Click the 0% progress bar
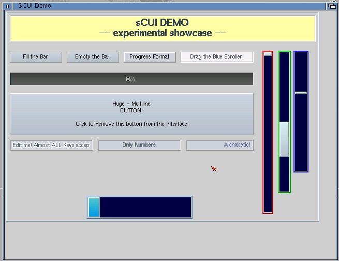 (x=131, y=79)
